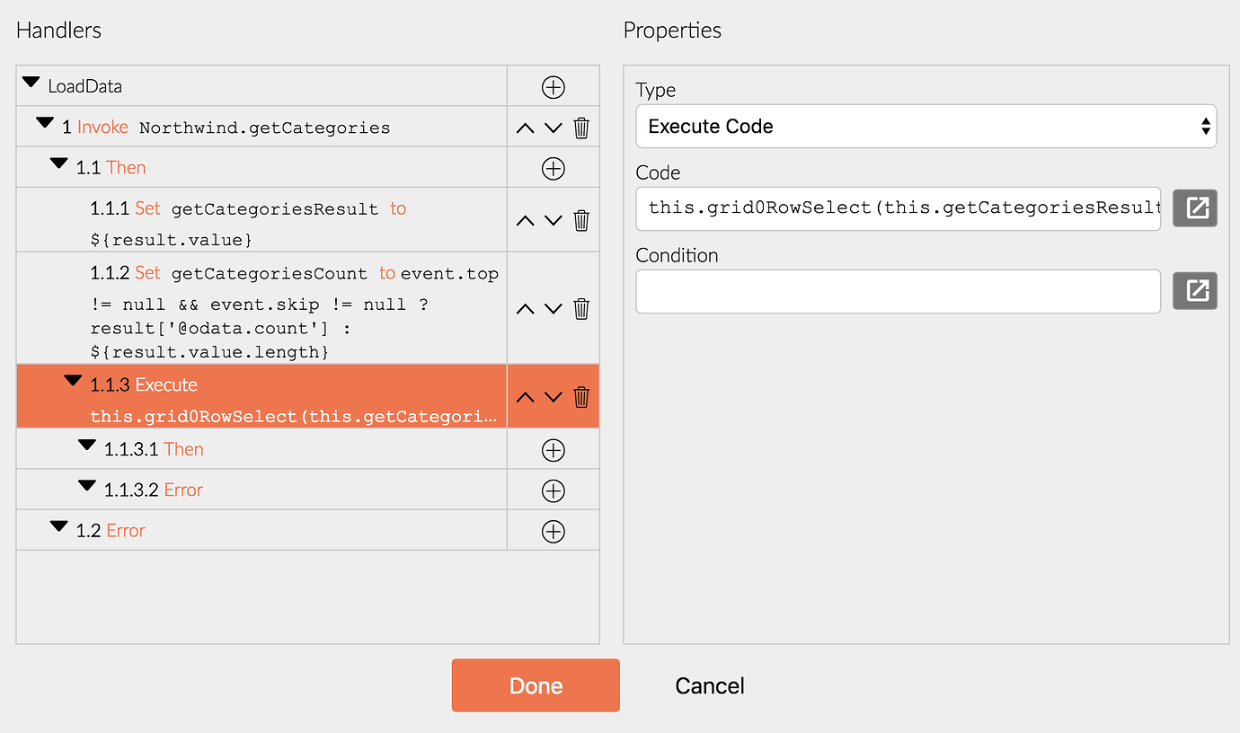Move 1.1.2 Set getCategoriesCount up
The width and height of the screenshot is (1240, 733).
[526, 310]
